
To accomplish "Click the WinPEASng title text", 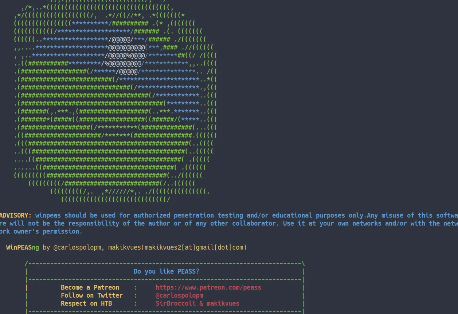I will pos(23,247).
